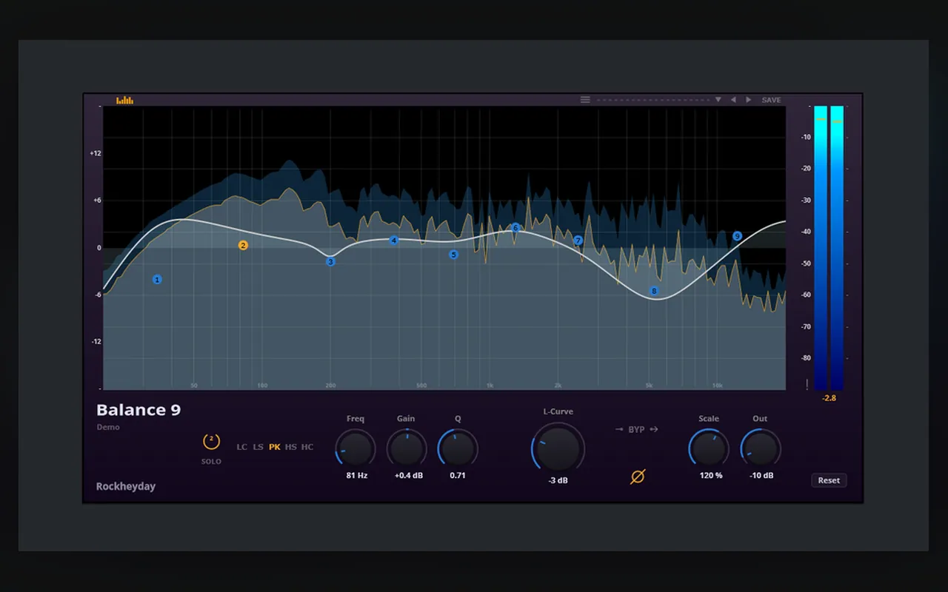Click the L-Curve knob
The width and height of the screenshot is (948, 592).
(558, 448)
